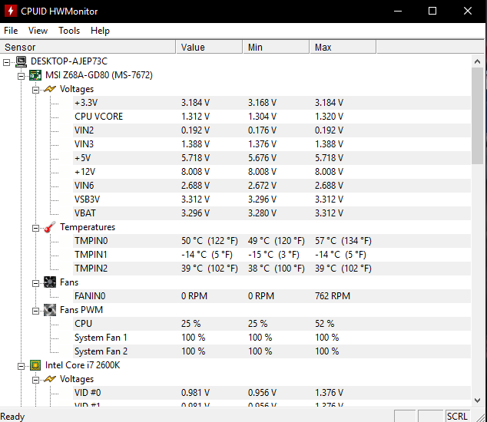Select the FANIN0 fan row

pyautogui.click(x=272, y=296)
